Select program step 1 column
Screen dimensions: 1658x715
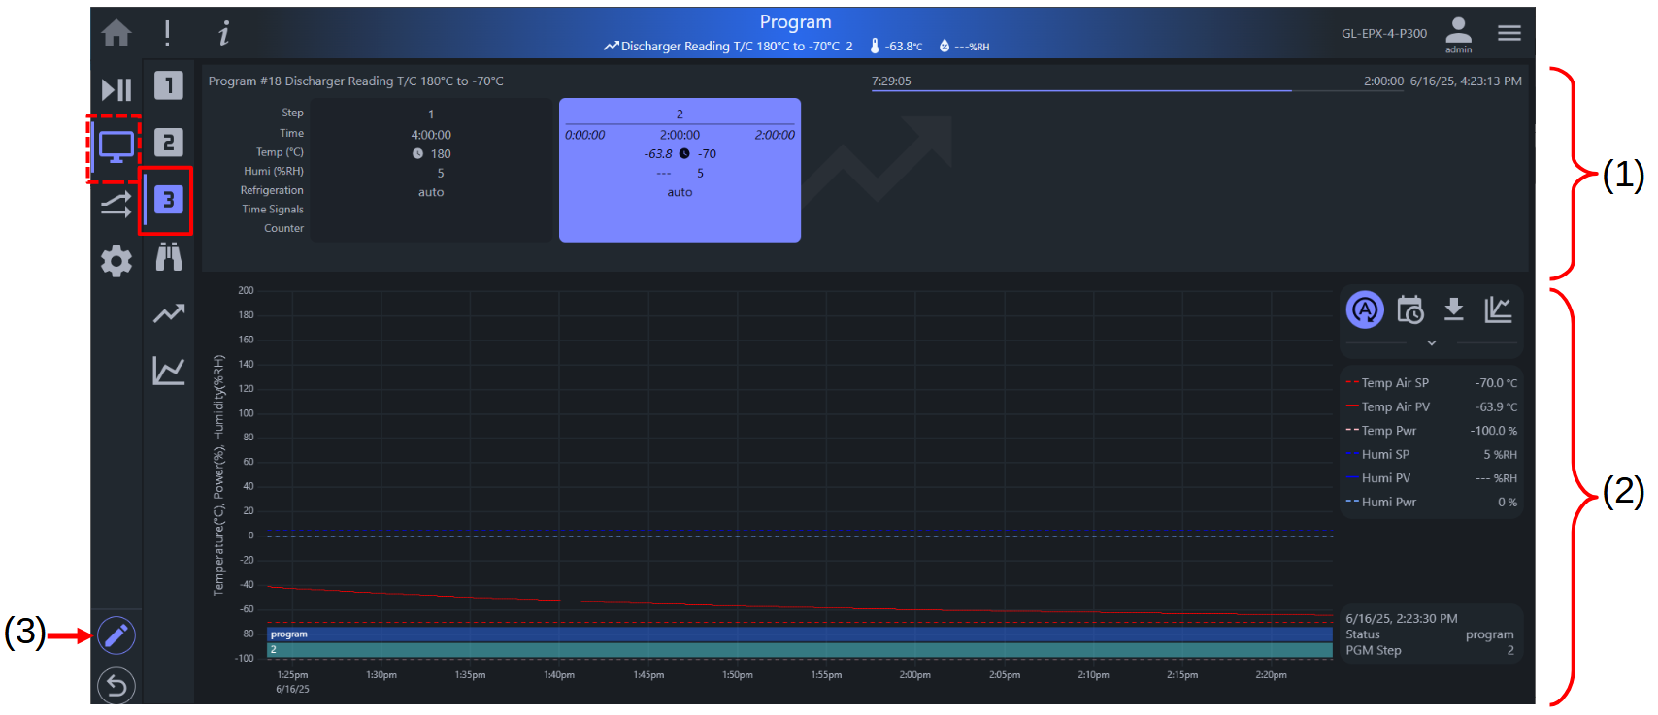[x=431, y=170]
